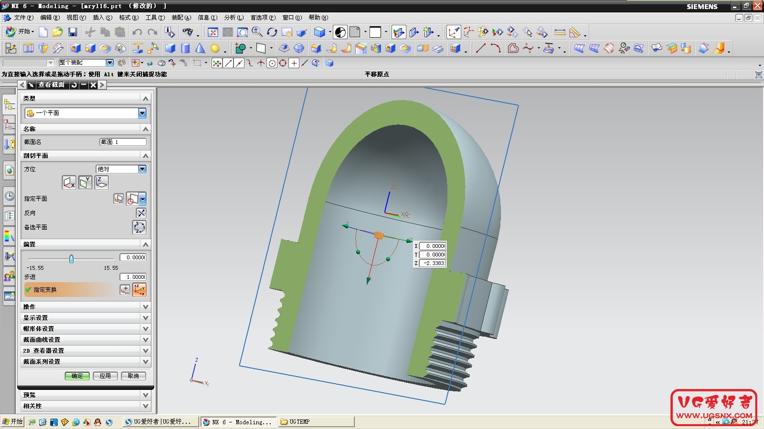Toggle the arc center snap button
The image size is (764, 429).
272,63
